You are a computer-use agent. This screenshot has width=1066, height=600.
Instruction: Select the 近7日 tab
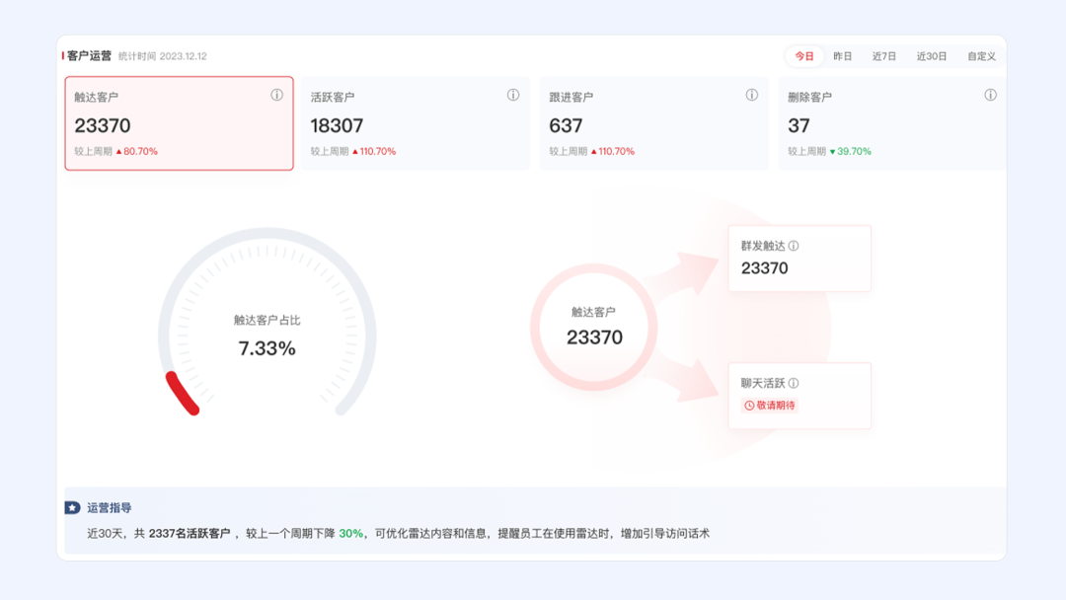click(882, 56)
